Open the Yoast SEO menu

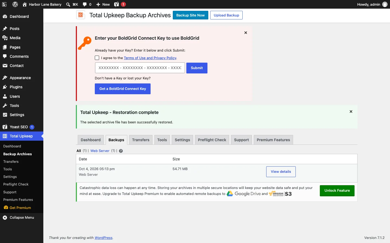tap(22, 127)
